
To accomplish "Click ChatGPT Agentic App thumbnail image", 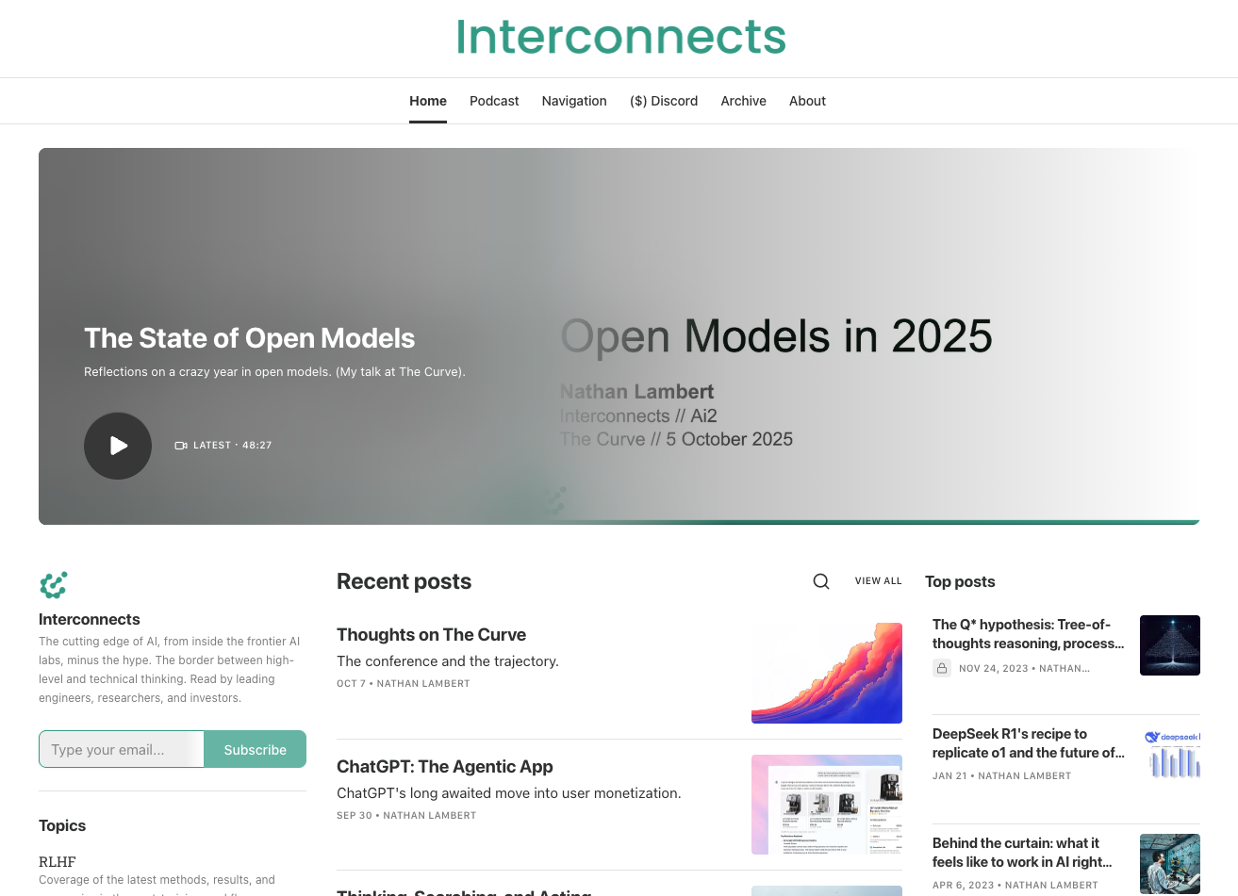I will [827, 805].
